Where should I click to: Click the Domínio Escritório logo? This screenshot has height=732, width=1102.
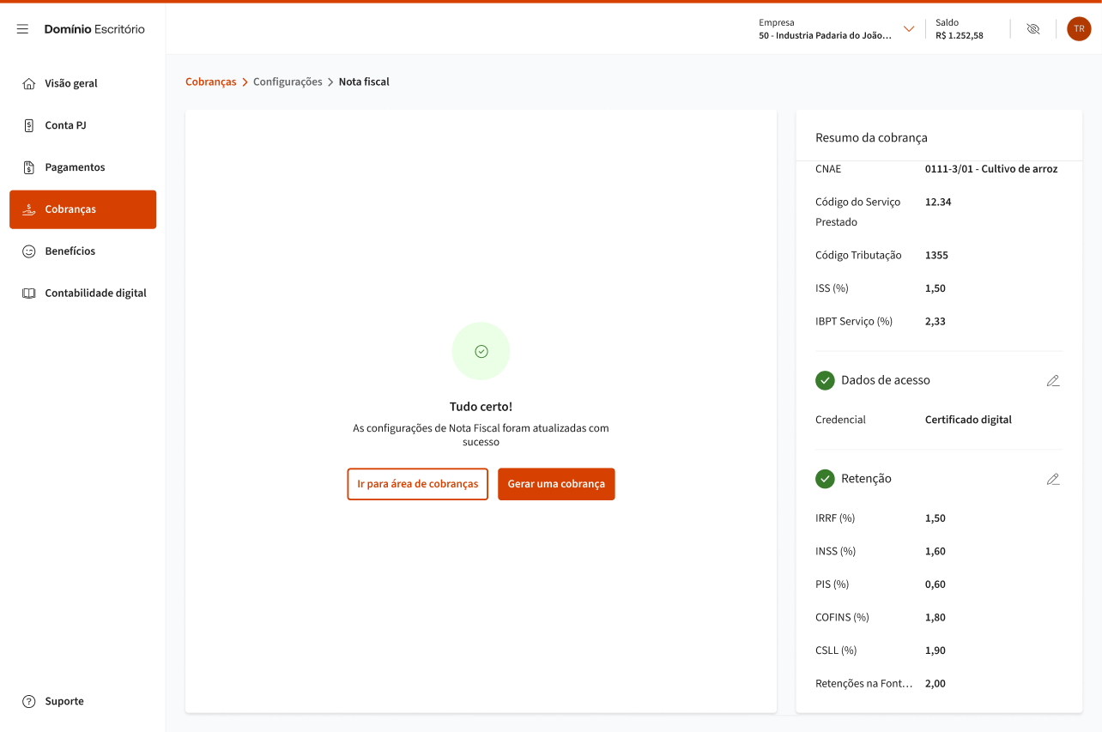pyautogui.click(x=94, y=29)
